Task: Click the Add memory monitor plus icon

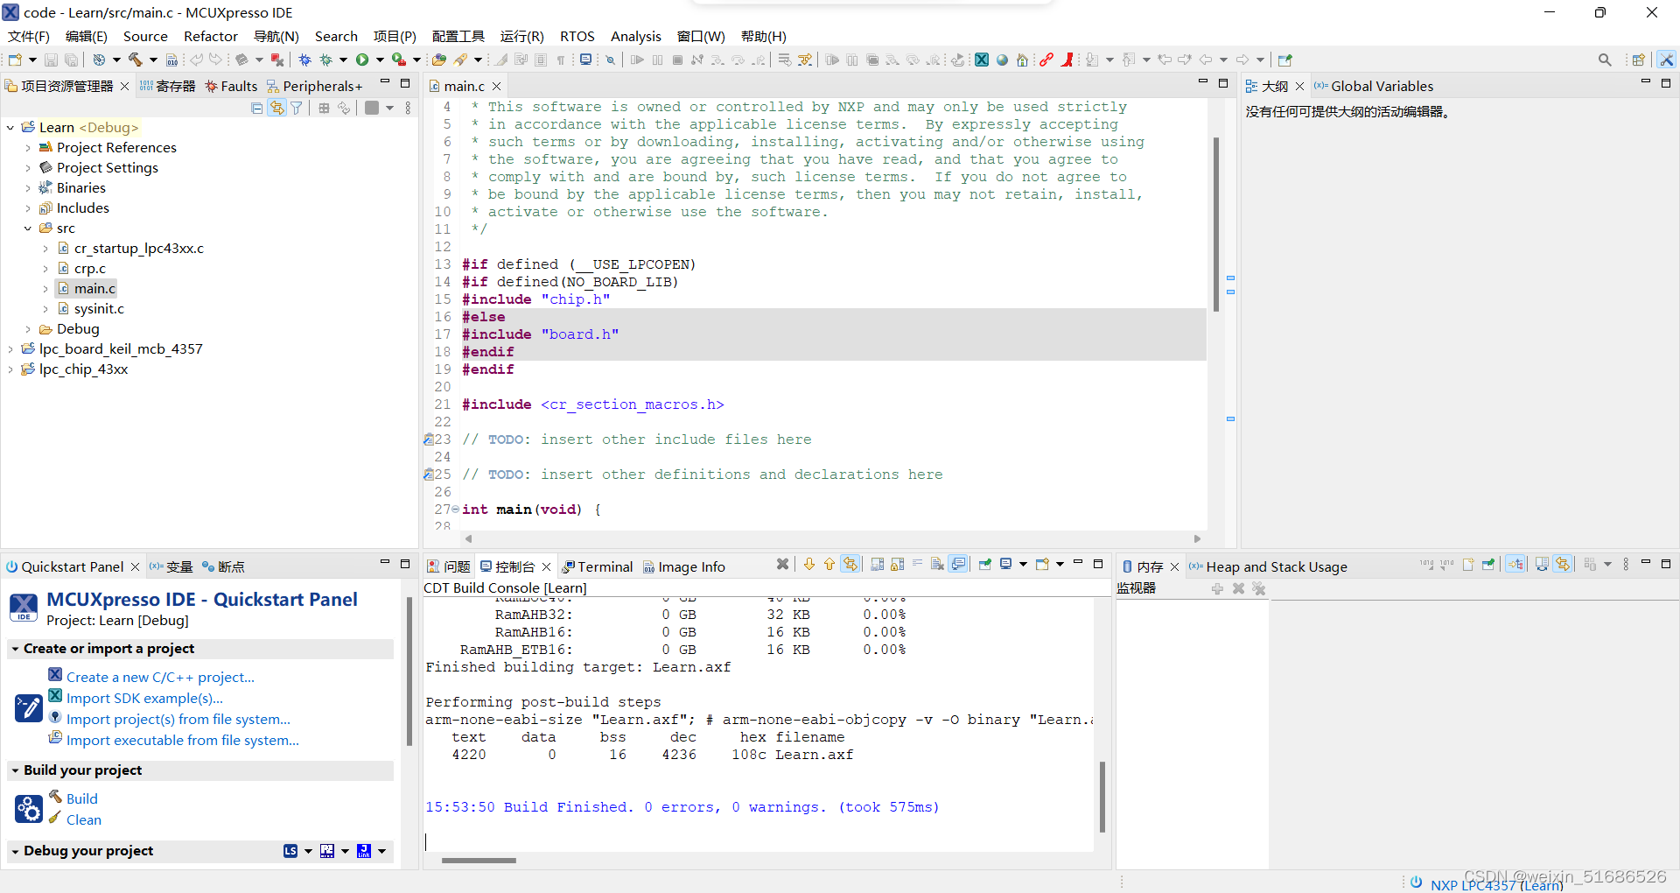Action: pyautogui.click(x=1217, y=588)
